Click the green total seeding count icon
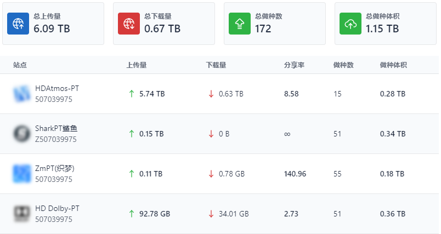This screenshot has height=234, width=441. [240, 24]
